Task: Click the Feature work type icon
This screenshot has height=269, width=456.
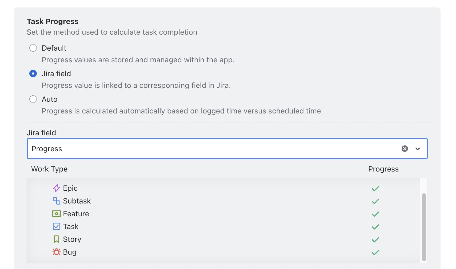Action: (56, 214)
